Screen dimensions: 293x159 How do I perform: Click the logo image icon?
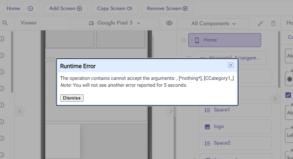point(207,127)
